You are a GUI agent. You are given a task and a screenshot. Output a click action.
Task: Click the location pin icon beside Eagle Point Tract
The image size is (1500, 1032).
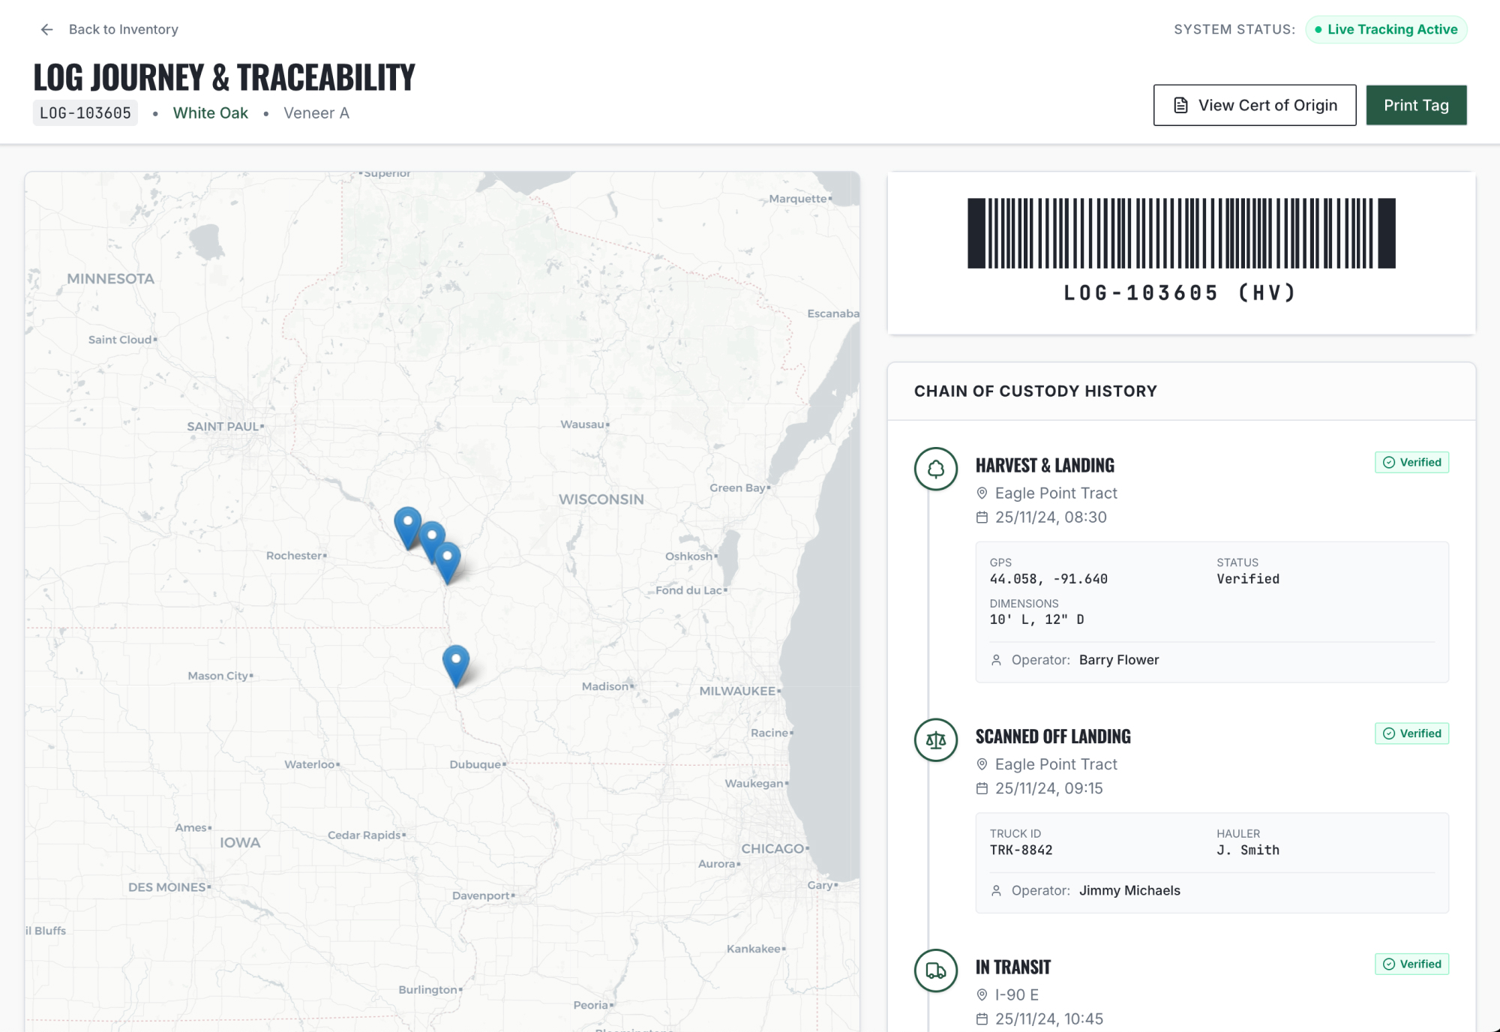(982, 493)
